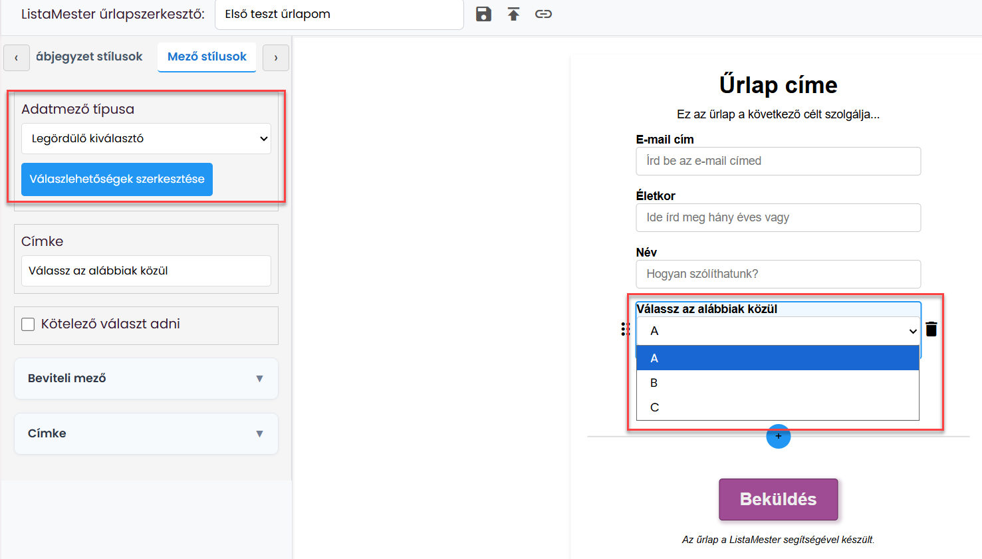Click the publish upload arrow icon

click(x=513, y=14)
